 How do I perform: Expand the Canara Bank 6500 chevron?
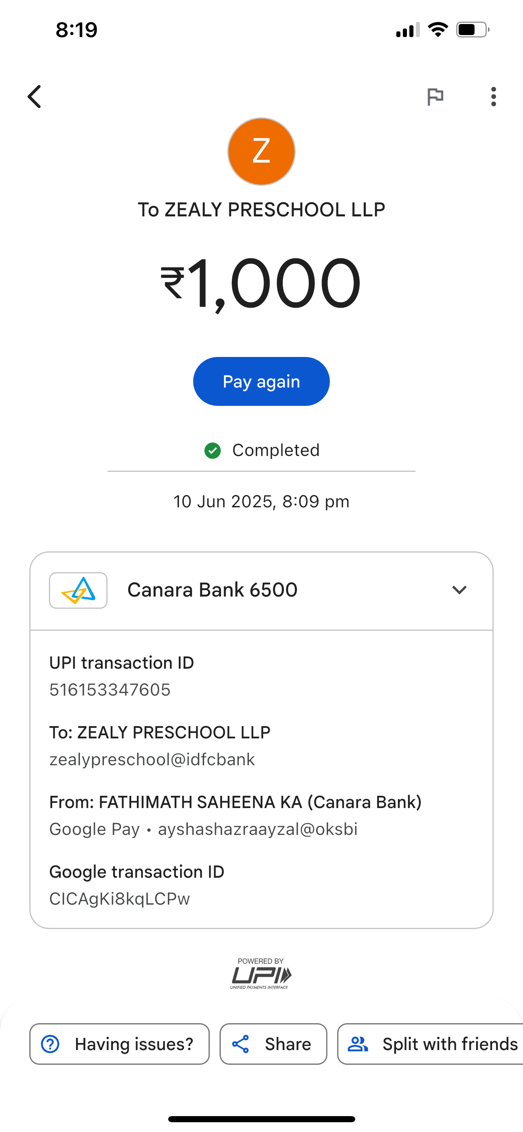[459, 590]
